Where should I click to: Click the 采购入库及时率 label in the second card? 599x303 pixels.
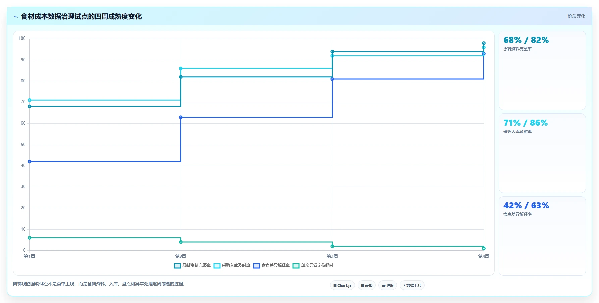coord(518,132)
